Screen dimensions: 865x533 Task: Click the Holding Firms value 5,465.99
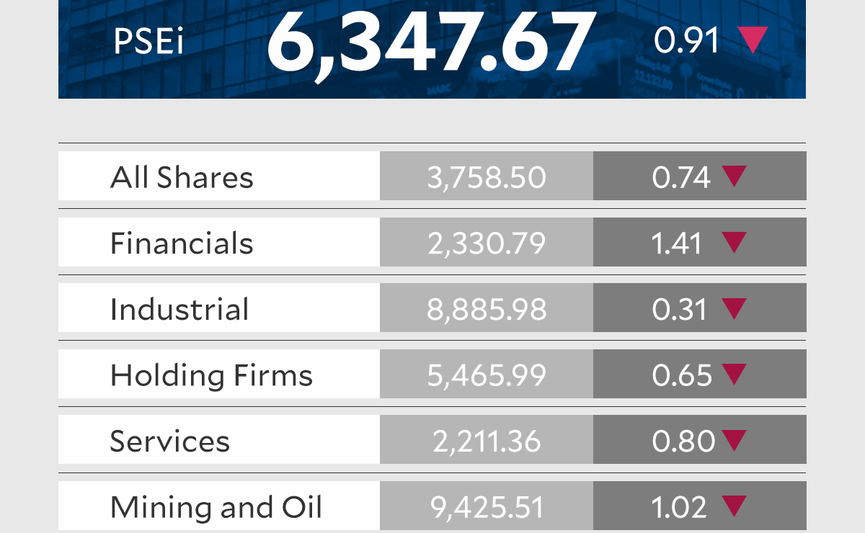[487, 375]
